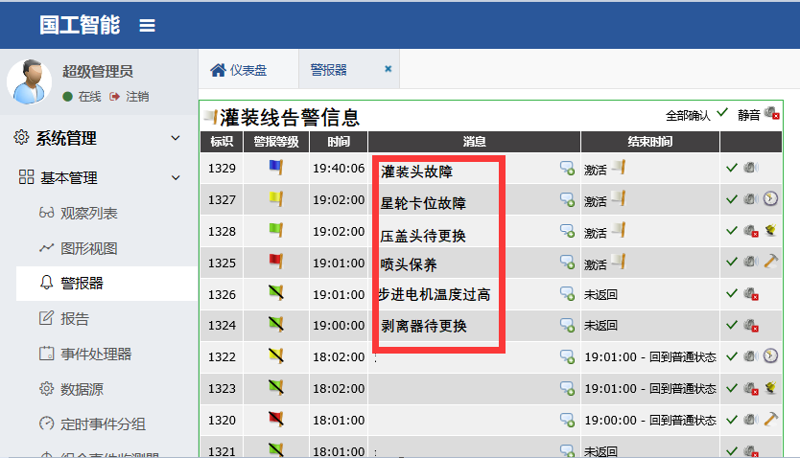
Task: Open 事件处理器 from the sidebar
Action: [96, 354]
